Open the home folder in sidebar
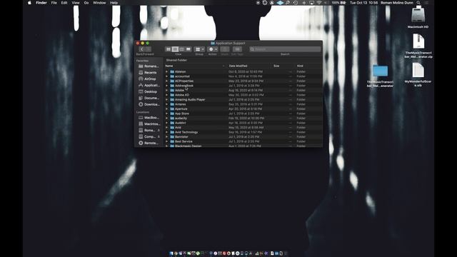The width and height of the screenshot is (457, 257). point(149,66)
